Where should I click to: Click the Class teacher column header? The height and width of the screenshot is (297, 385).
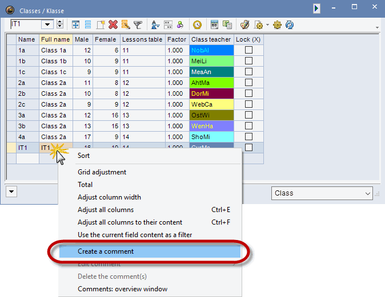tap(211, 39)
